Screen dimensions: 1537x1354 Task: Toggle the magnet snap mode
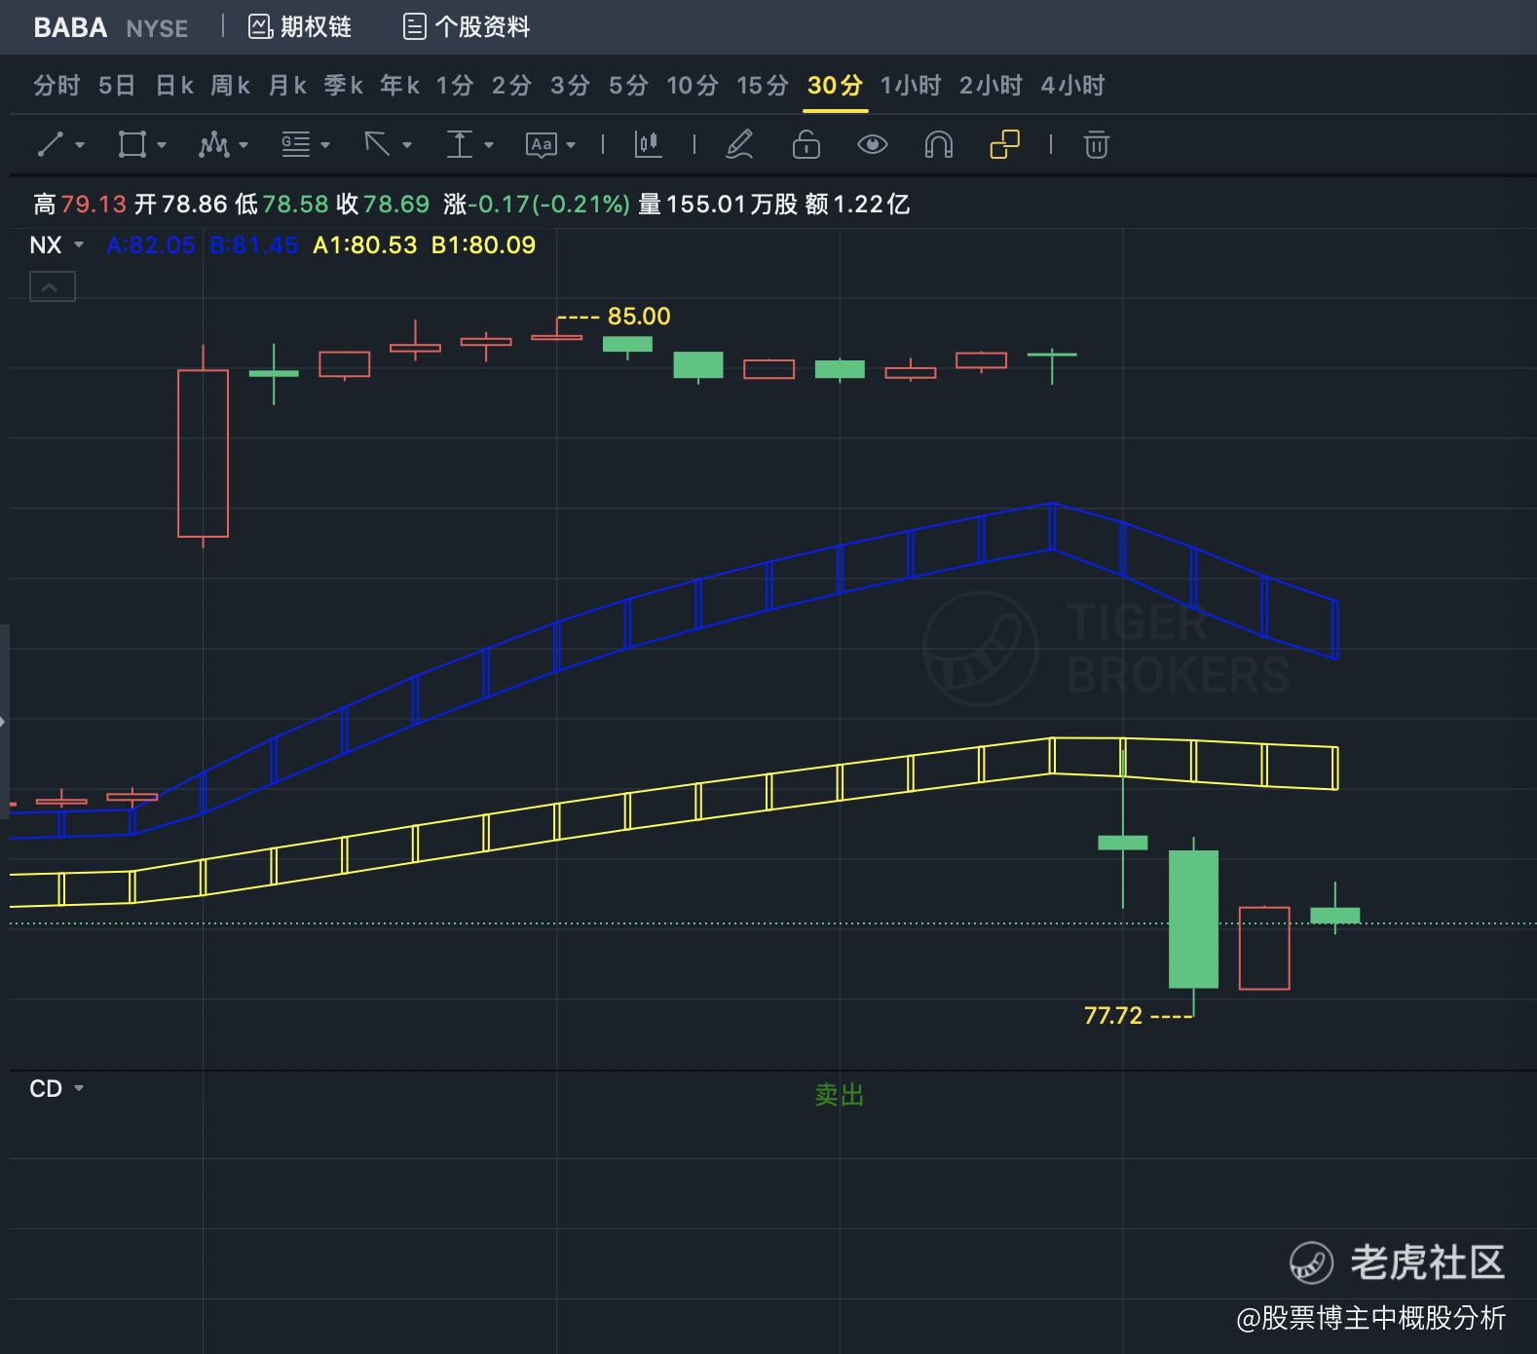(x=938, y=145)
